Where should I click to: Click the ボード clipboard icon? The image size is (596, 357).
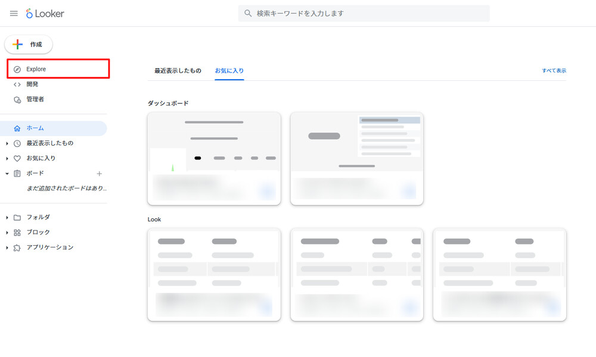[17, 173]
